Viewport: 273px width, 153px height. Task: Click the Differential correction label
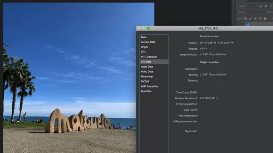tap(186, 122)
